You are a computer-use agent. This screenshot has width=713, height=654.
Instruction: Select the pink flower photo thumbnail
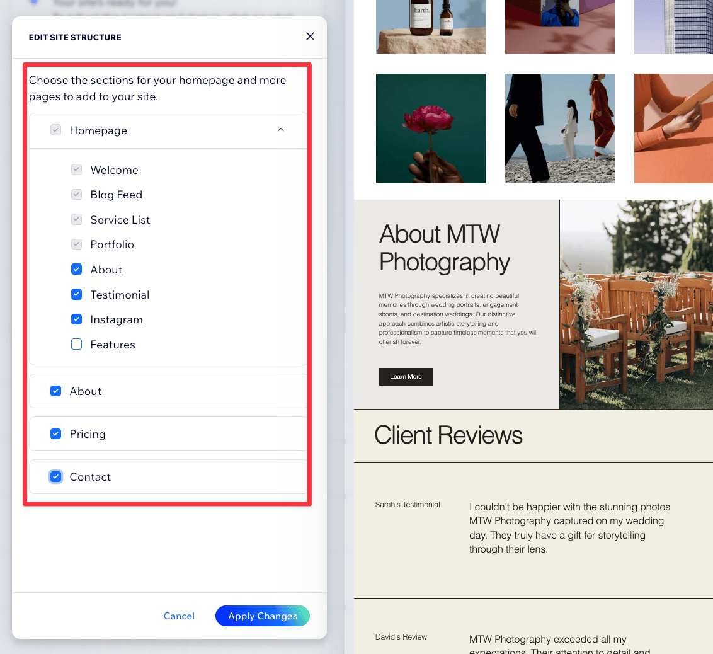click(430, 129)
